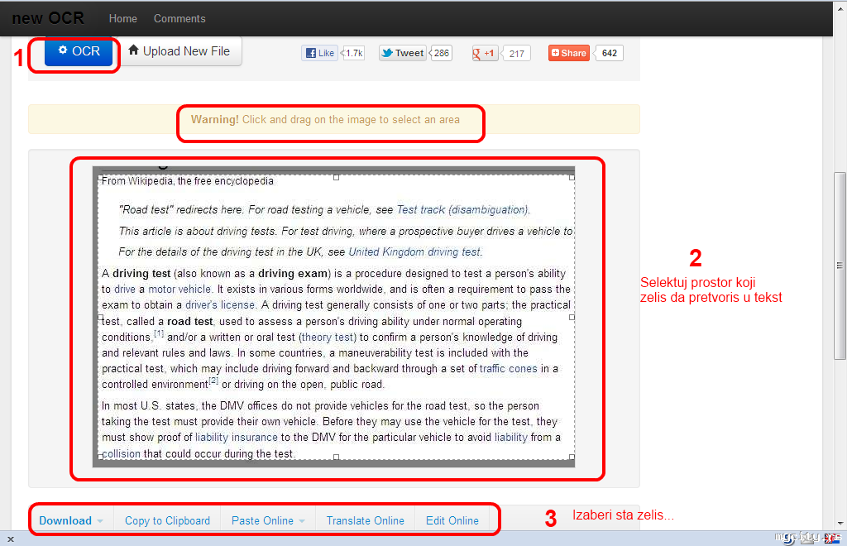
Task: Click the orange Share button
Action: [x=569, y=53]
